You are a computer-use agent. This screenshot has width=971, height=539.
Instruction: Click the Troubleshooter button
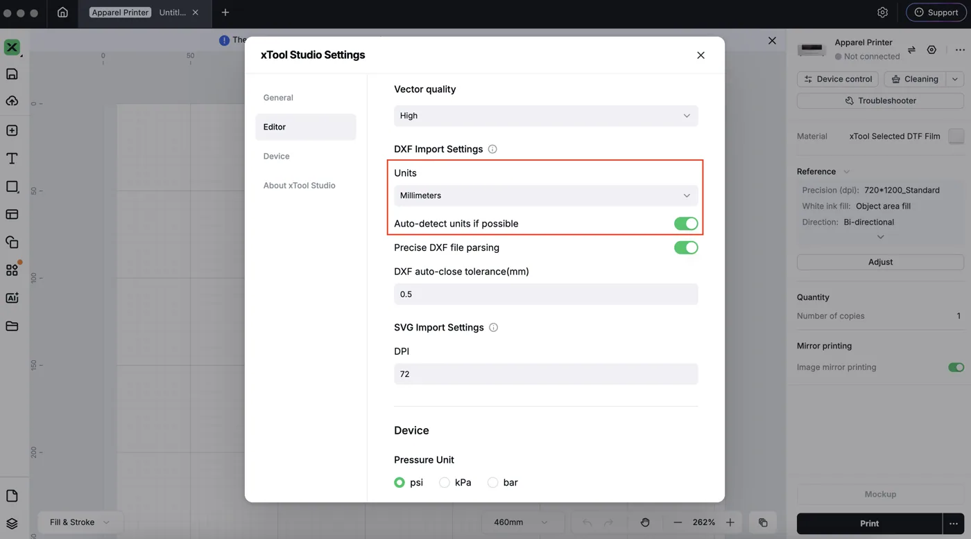(x=880, y=100)
